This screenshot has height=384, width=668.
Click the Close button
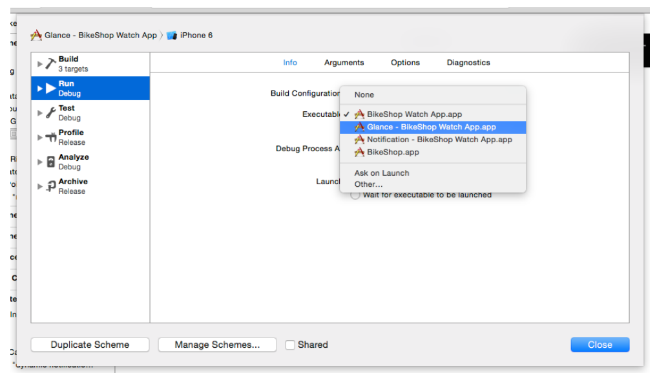600,345
